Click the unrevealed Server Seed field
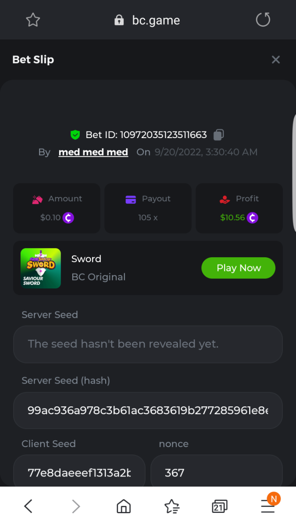296x526 pixels. click(x=148, y=344)
